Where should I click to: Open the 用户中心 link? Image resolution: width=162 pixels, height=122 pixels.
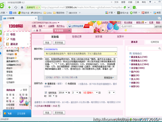click(61, 26)
